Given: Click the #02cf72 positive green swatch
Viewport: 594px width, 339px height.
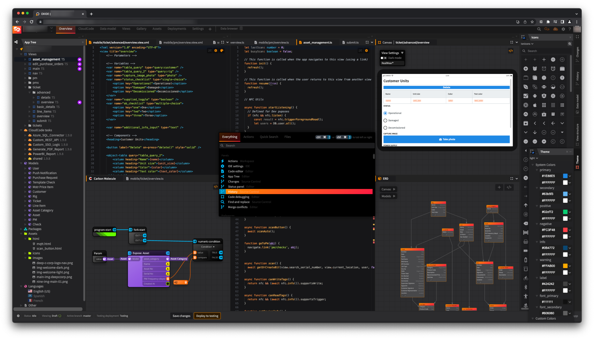Looking at the screenshot, I should coord(565,212).
